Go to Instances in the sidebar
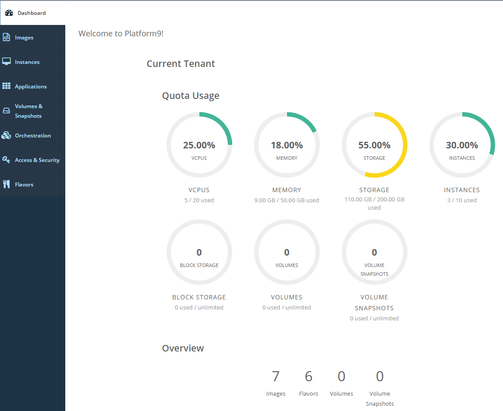The height and width of the screenshot is (411, 503). [32, 62]
